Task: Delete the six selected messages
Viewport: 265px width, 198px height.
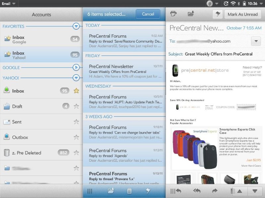Action: [x=129, y=191]
